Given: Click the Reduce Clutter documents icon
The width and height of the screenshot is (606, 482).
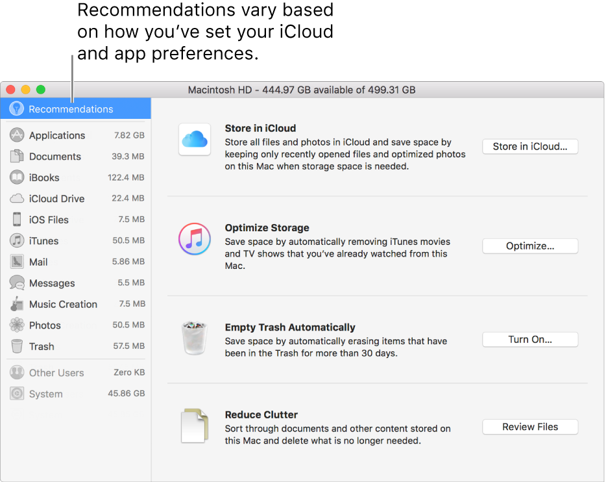Looking at the screenshot, I should [x=195, y=425].
